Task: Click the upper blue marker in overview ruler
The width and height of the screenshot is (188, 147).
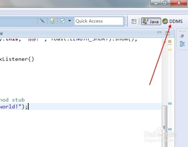Action: pyautogui.click(x=170, y=103)
